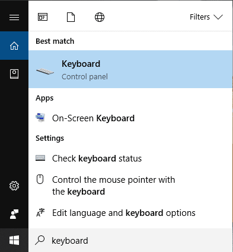Viewport: 233px width, 252px height.
Task: Open the Settings gear in sidebar
Action: click(x=14, y=186)
